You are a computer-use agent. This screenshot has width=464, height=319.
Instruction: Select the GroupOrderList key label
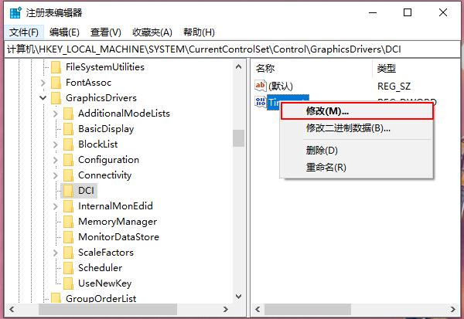point(101,298)
